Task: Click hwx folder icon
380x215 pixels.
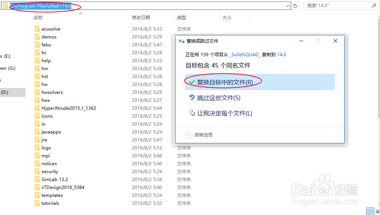Action: (37, 100)
